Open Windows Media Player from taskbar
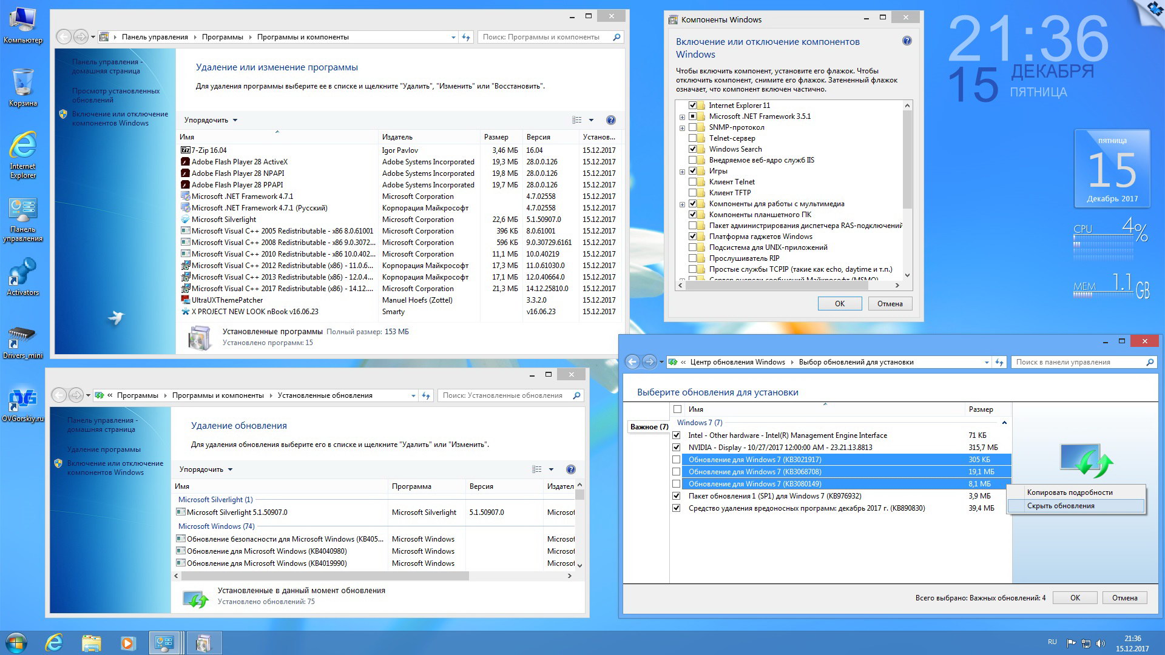The width and height of the screenshot is (1165, 655). (127, 643)
